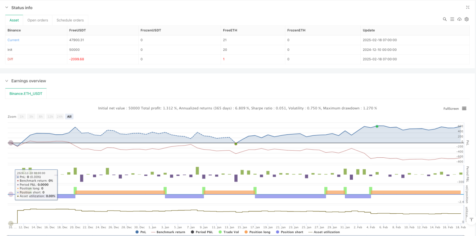Click the cloud download icon
This screenshot has height=236, width=476.
[x=459, y=19]
